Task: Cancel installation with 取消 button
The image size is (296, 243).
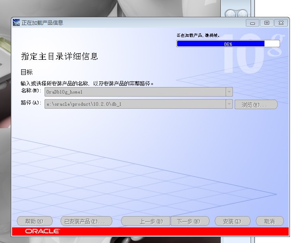Action: (270, 221)
